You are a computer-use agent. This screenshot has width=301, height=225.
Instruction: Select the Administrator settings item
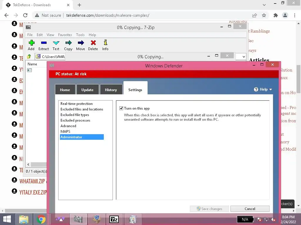[x=82, y=137]
